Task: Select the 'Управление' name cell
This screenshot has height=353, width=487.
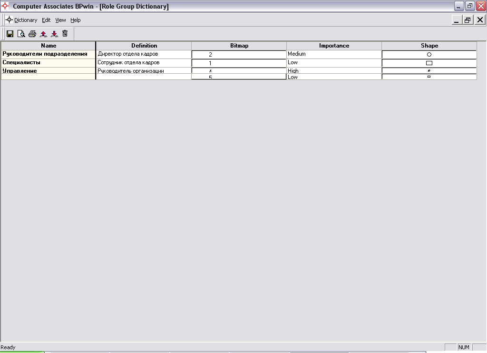Action: pyautogui.click(x=49, y=70)
